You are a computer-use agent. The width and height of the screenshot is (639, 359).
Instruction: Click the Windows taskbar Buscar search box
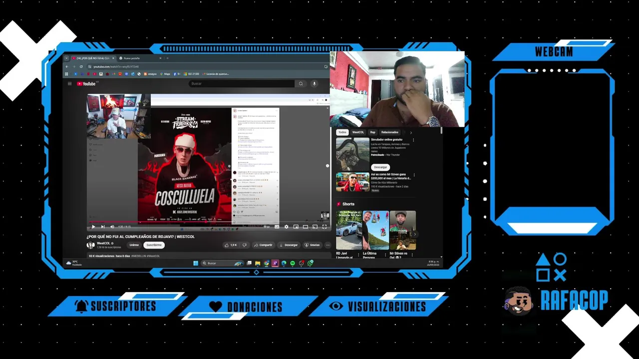(x=222, y=263)
